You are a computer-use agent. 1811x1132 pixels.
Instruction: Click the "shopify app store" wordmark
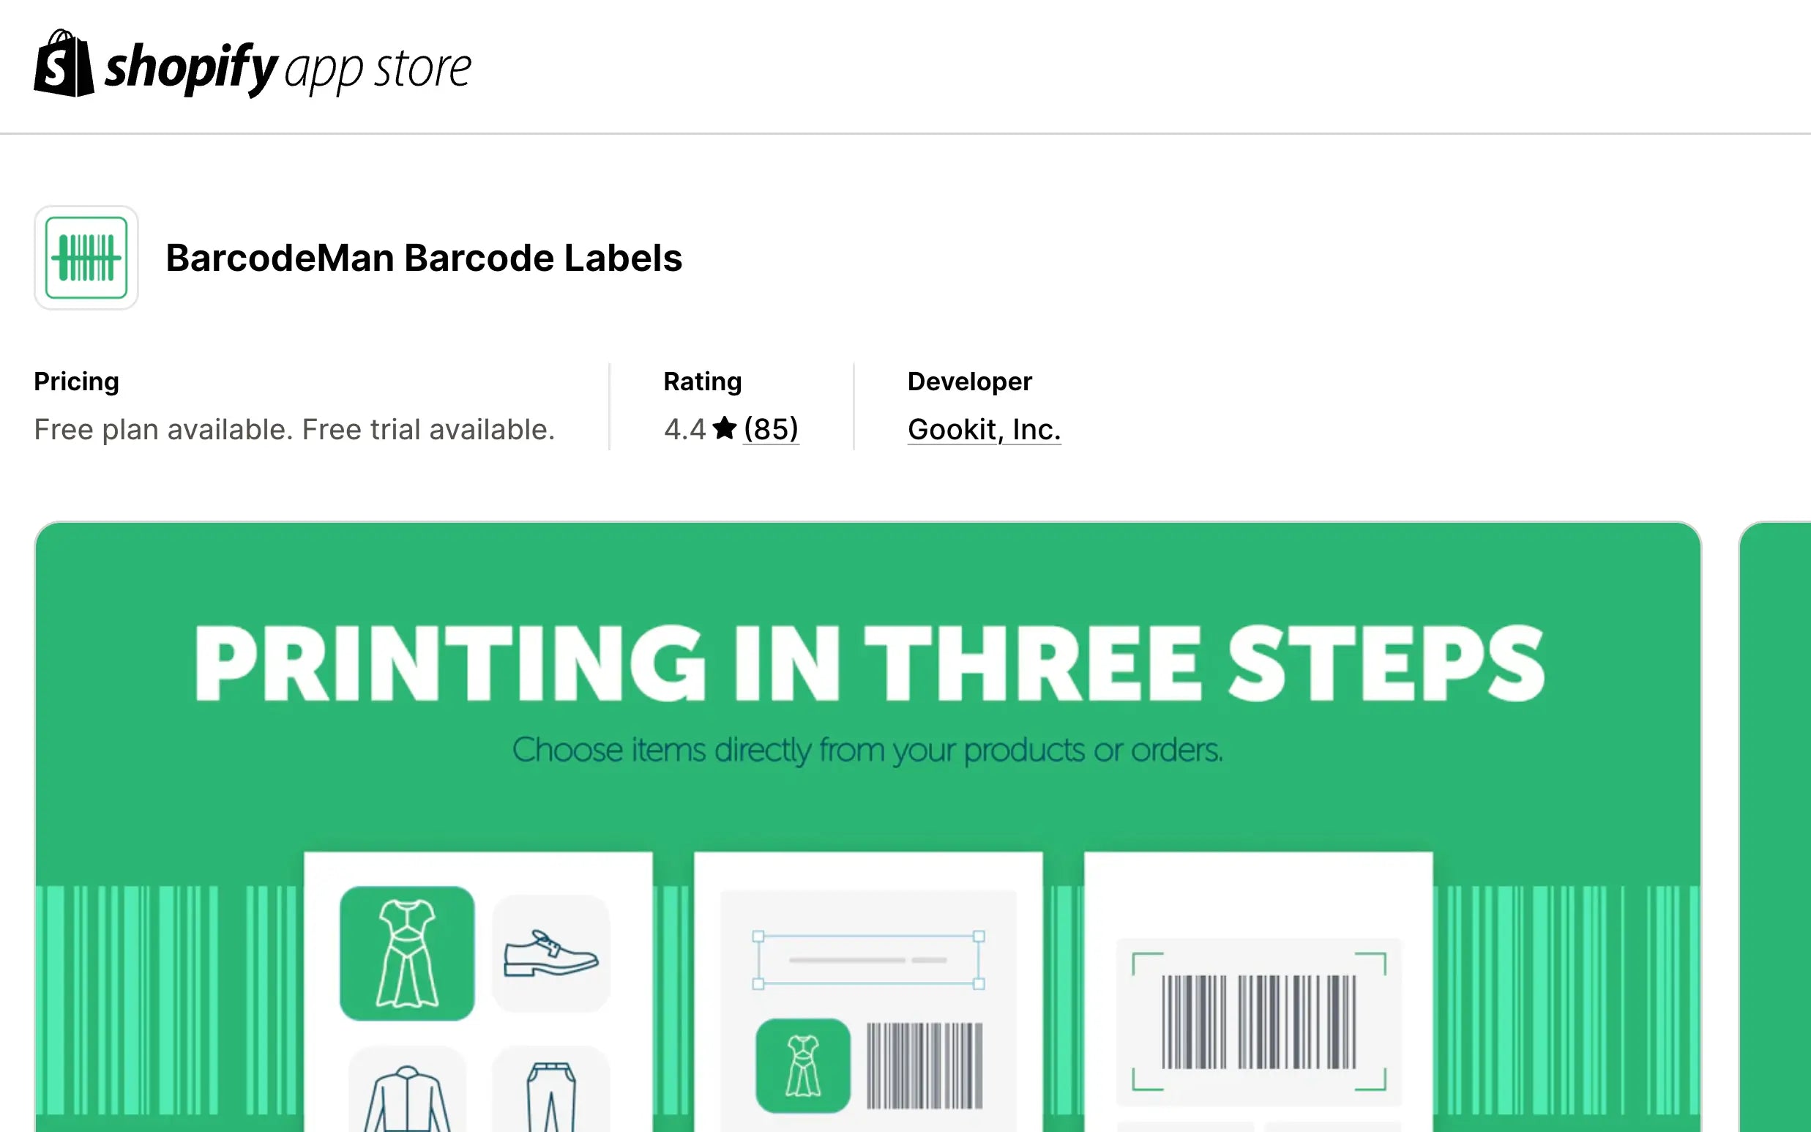[288, 68]
